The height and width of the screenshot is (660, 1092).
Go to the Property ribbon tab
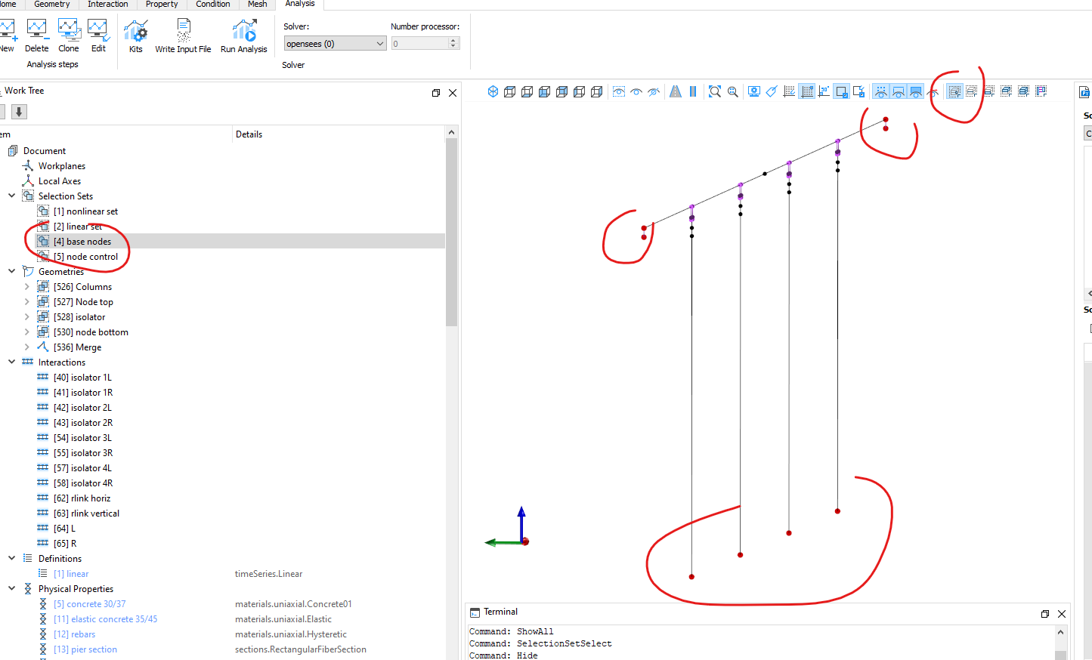162,5
